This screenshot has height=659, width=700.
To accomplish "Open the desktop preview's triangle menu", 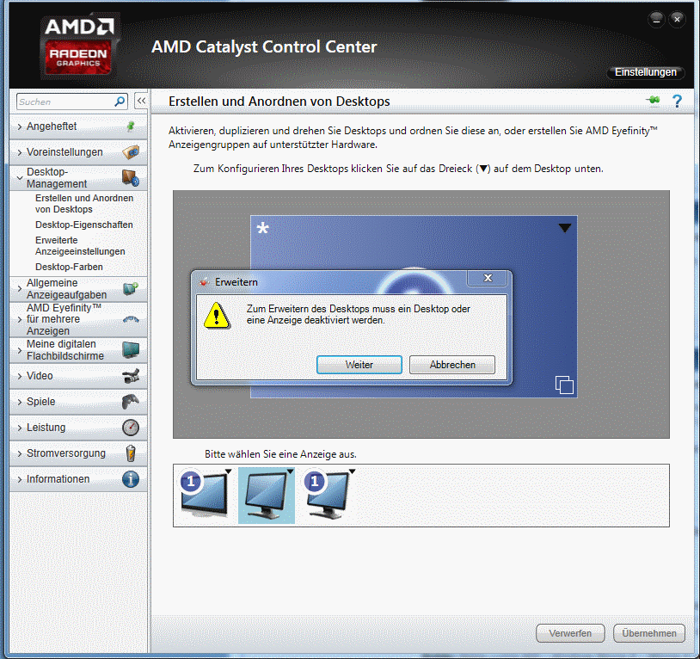I will (x=565, y=228).
